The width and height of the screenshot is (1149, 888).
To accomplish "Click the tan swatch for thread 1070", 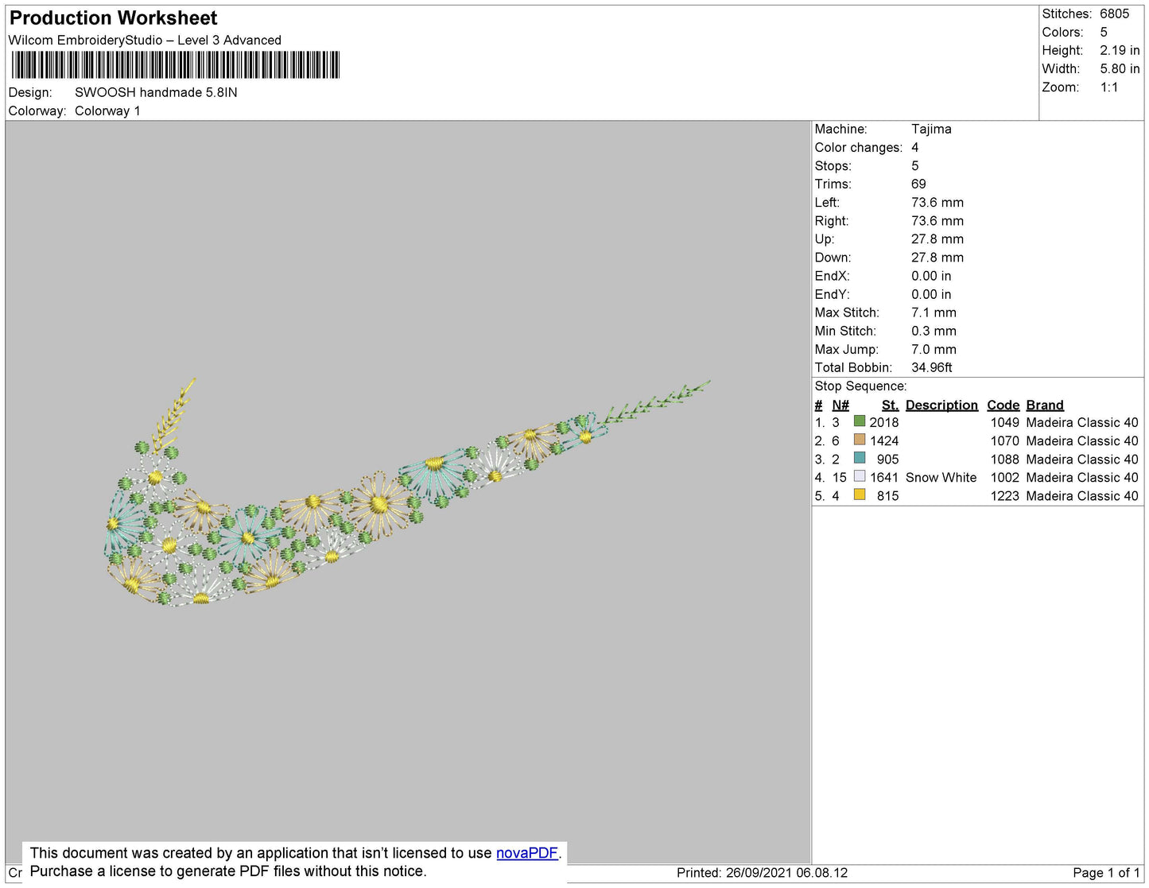I will [860, 440].
